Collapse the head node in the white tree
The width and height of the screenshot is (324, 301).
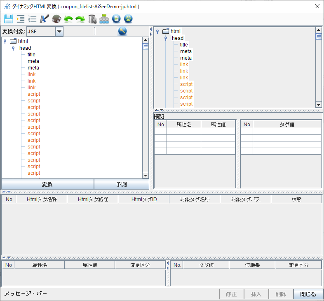[13, 48]
